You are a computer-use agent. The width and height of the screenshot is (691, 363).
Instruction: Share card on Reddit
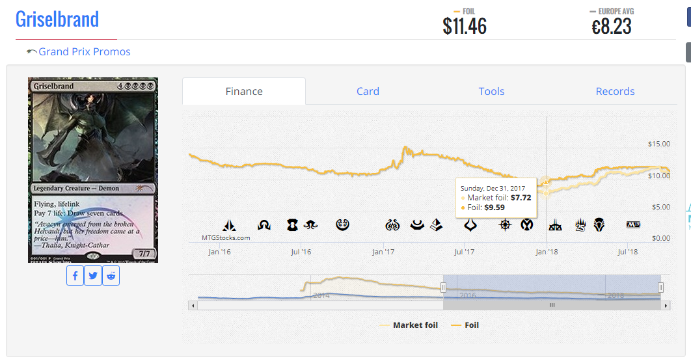click(x=111, y=276)
